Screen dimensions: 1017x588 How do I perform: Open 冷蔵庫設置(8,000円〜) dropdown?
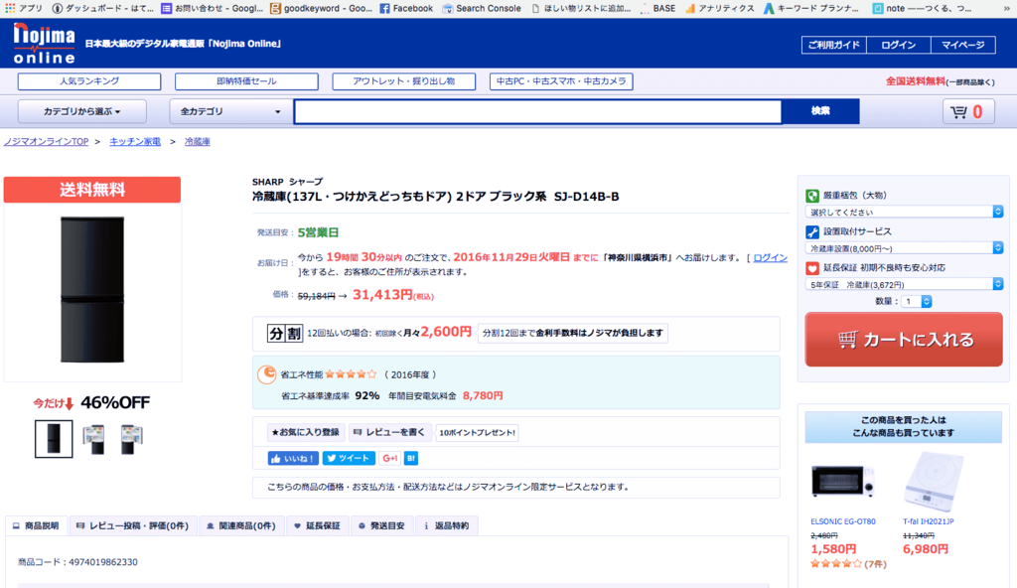click(904, 248)
